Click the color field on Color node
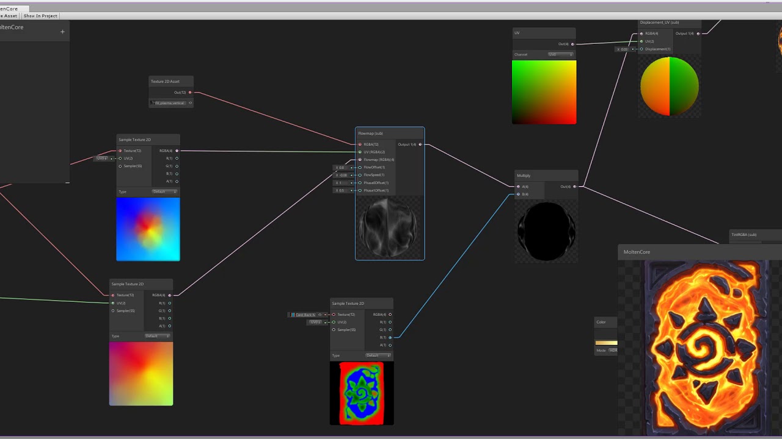This screenshot has height=439, width=782. point(607,343)
